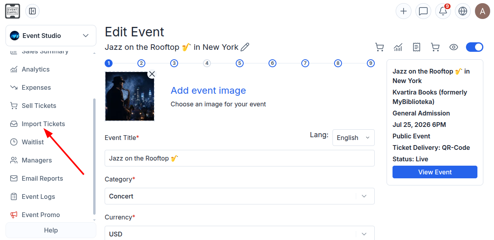494x240 pixels.
Task: Click the View Event button
Action: (435, 172)
